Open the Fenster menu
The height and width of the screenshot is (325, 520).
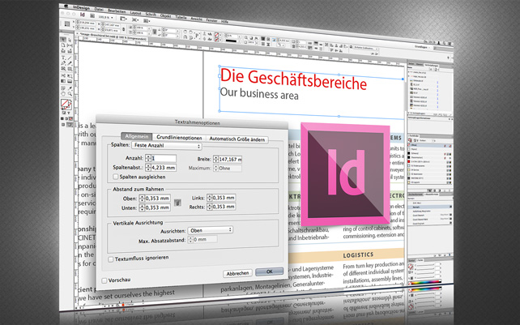[212, 20]
